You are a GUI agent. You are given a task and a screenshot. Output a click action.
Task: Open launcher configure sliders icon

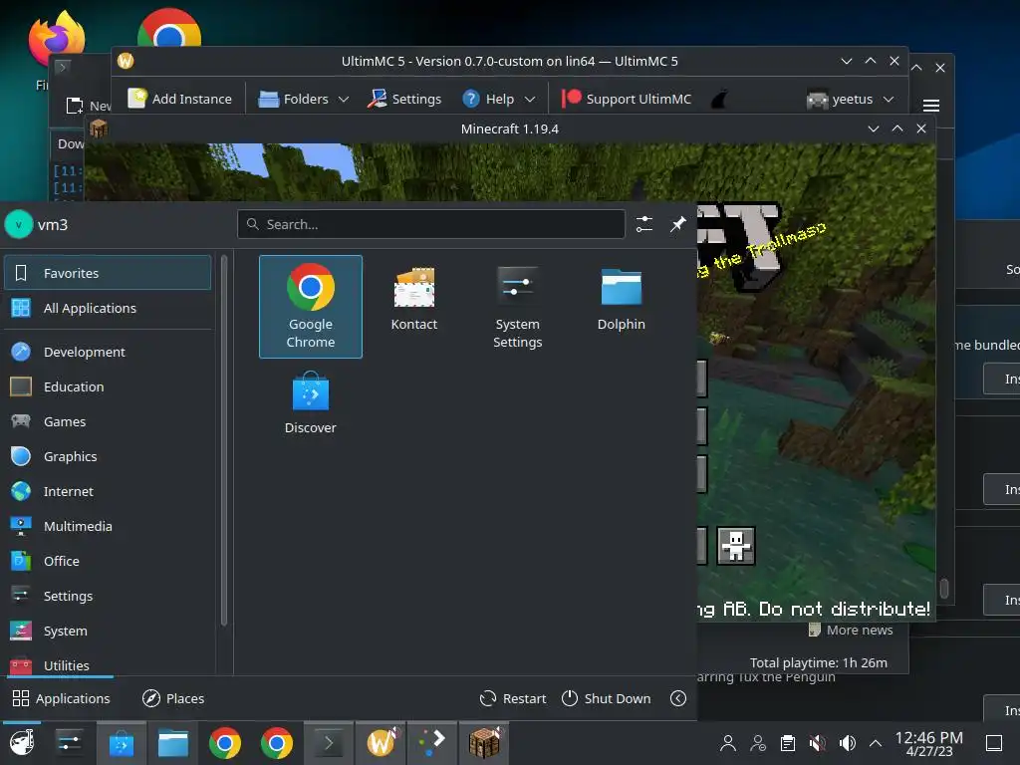tap(644, 224)
